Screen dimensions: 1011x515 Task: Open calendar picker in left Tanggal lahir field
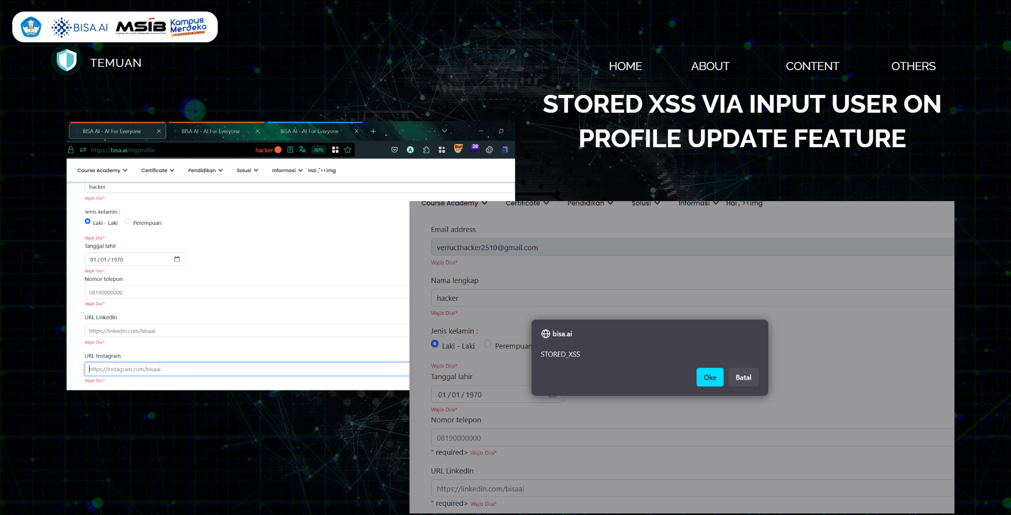(176, 259)
